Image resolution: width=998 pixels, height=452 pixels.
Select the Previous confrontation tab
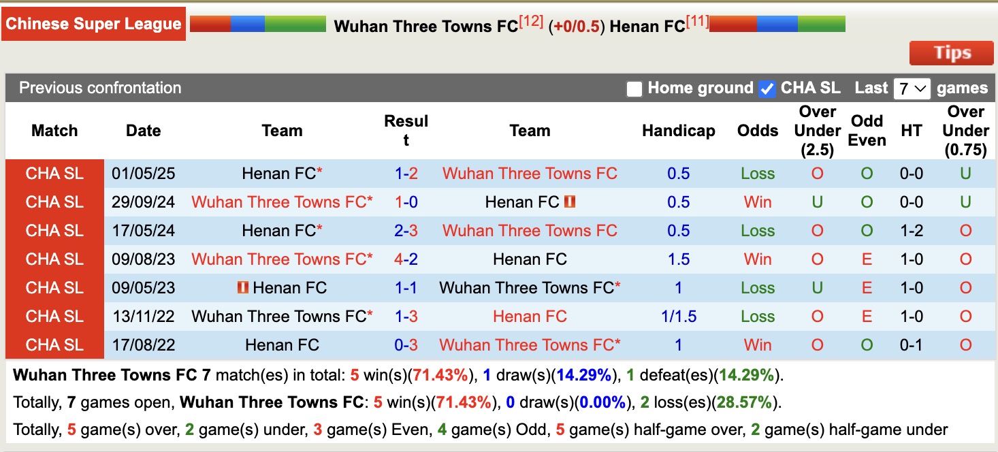pyautogui.click(x=99, y=88)
